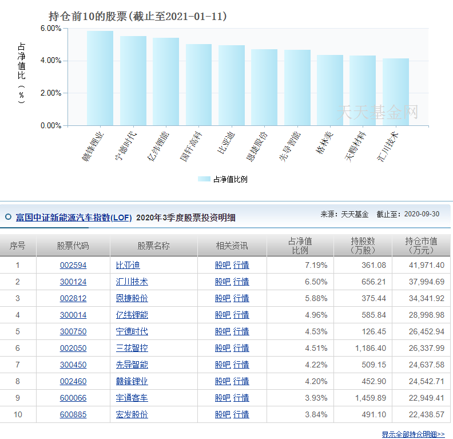Image resolution: width=453 pixels, height=439 pixels.
Task: Click 行情 link in 三花智控 row
Action: pyautogui.click(x=241, y=348)
